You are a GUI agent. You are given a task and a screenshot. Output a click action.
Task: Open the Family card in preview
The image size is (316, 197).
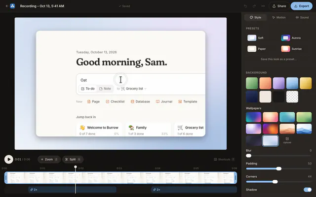coord(148,130)
